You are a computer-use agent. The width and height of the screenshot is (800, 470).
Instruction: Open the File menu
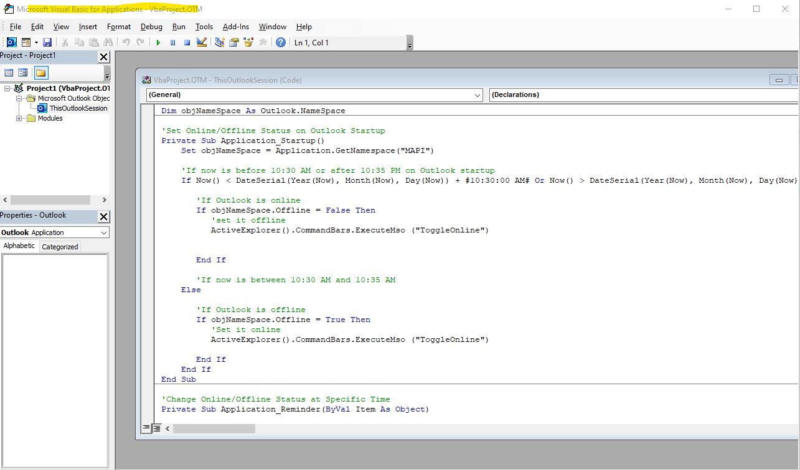(16, 27)
